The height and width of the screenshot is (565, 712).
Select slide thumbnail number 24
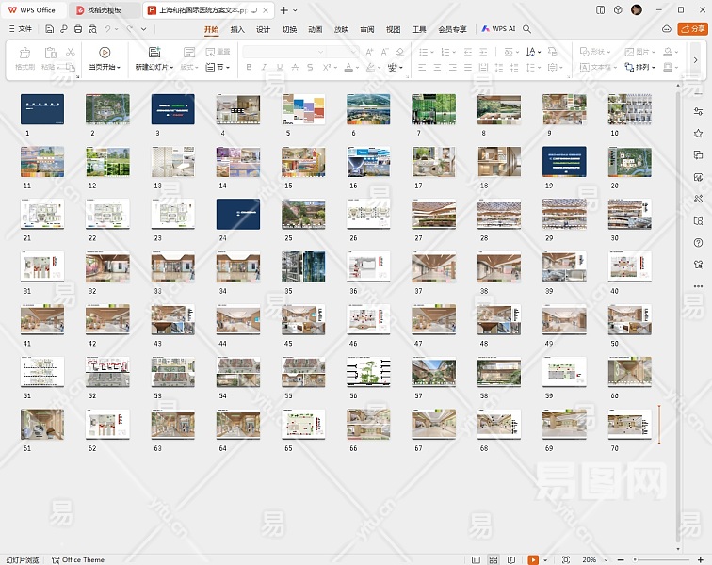tap(237, 214)
